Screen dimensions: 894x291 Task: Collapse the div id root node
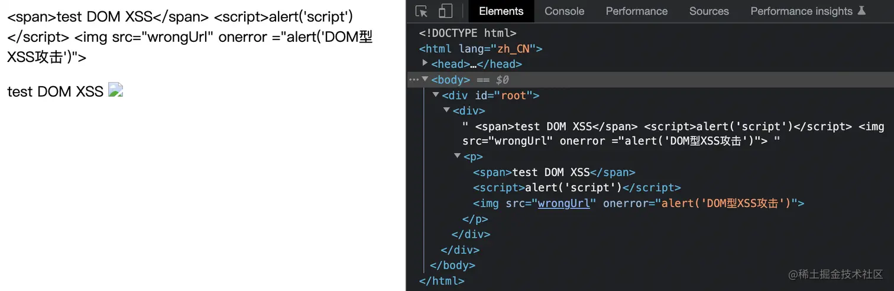click(436, 94)
